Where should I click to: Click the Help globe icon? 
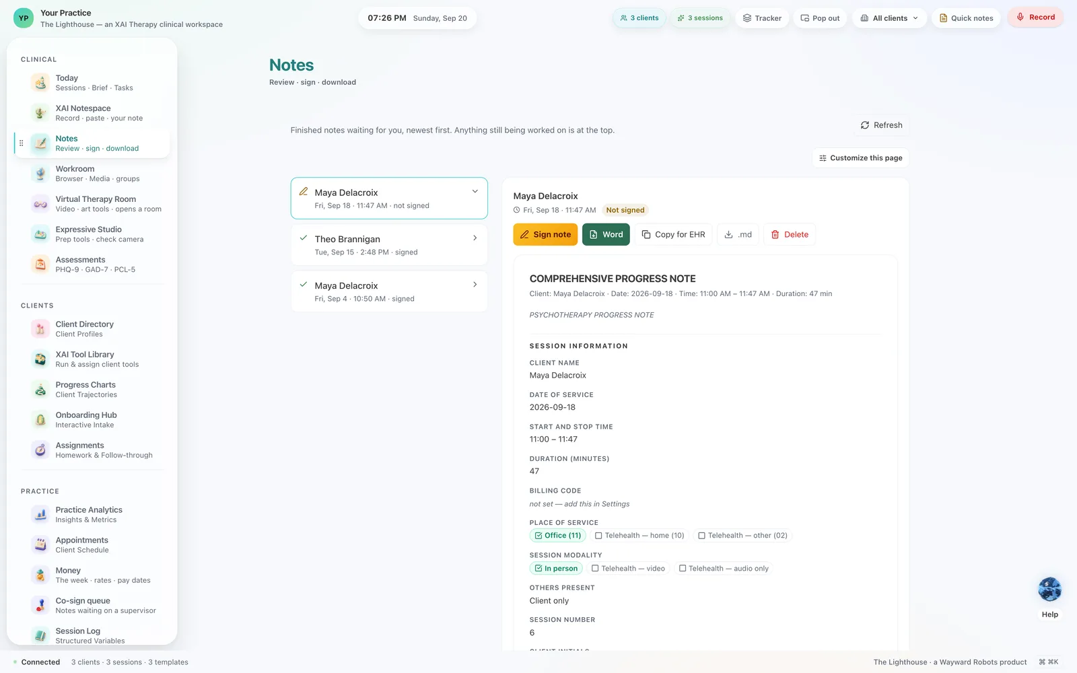click(x=1049, y=590)
